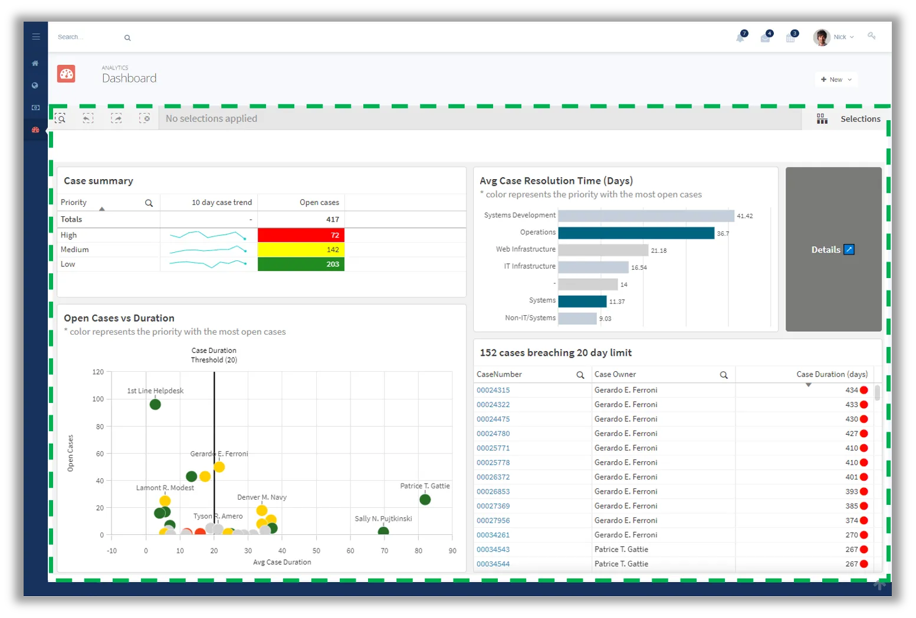
Task: Open the Home page from the sidebar
Action: point(35,63)
